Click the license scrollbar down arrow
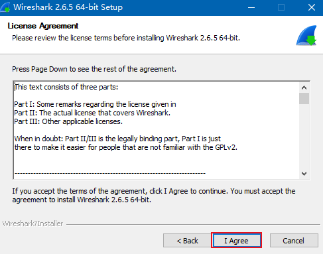Screen dimensions: 323x254 coord(304,174)
